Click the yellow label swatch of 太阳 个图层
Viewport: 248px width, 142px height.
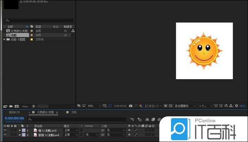tap(31, 39)
